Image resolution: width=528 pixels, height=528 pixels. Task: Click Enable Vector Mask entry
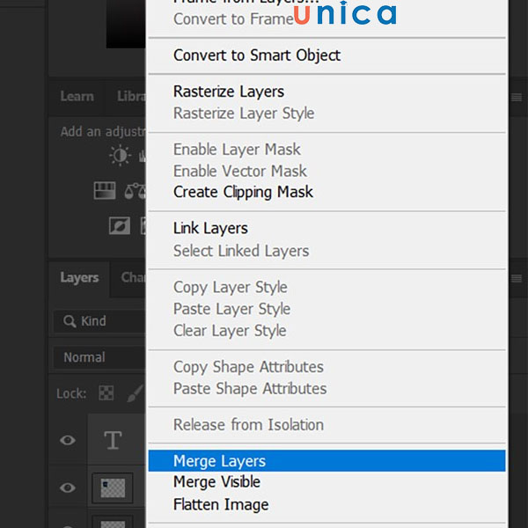pyautogui.click(x=326, y=171)
